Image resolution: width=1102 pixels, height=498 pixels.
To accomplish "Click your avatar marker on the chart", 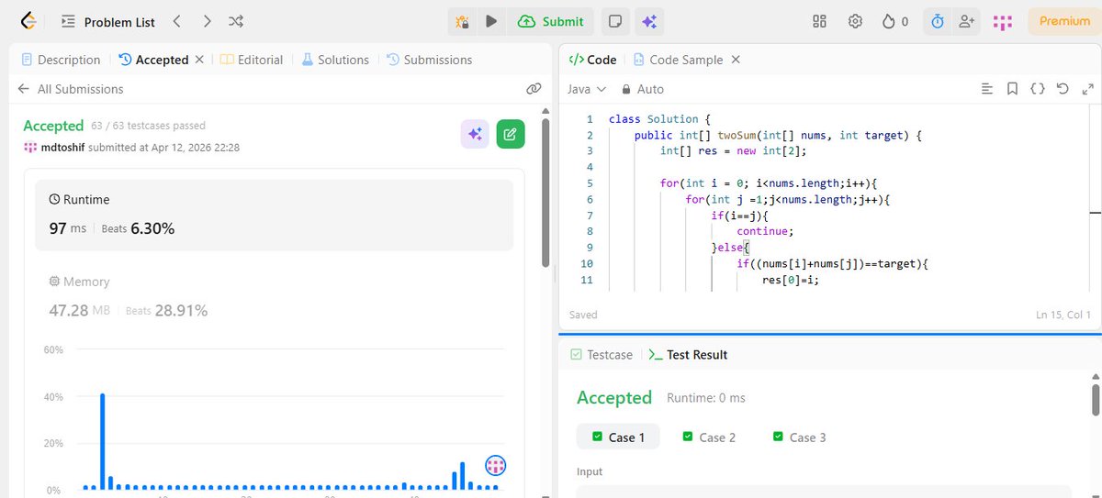I will pyautogui.click(x=496, y=465).
